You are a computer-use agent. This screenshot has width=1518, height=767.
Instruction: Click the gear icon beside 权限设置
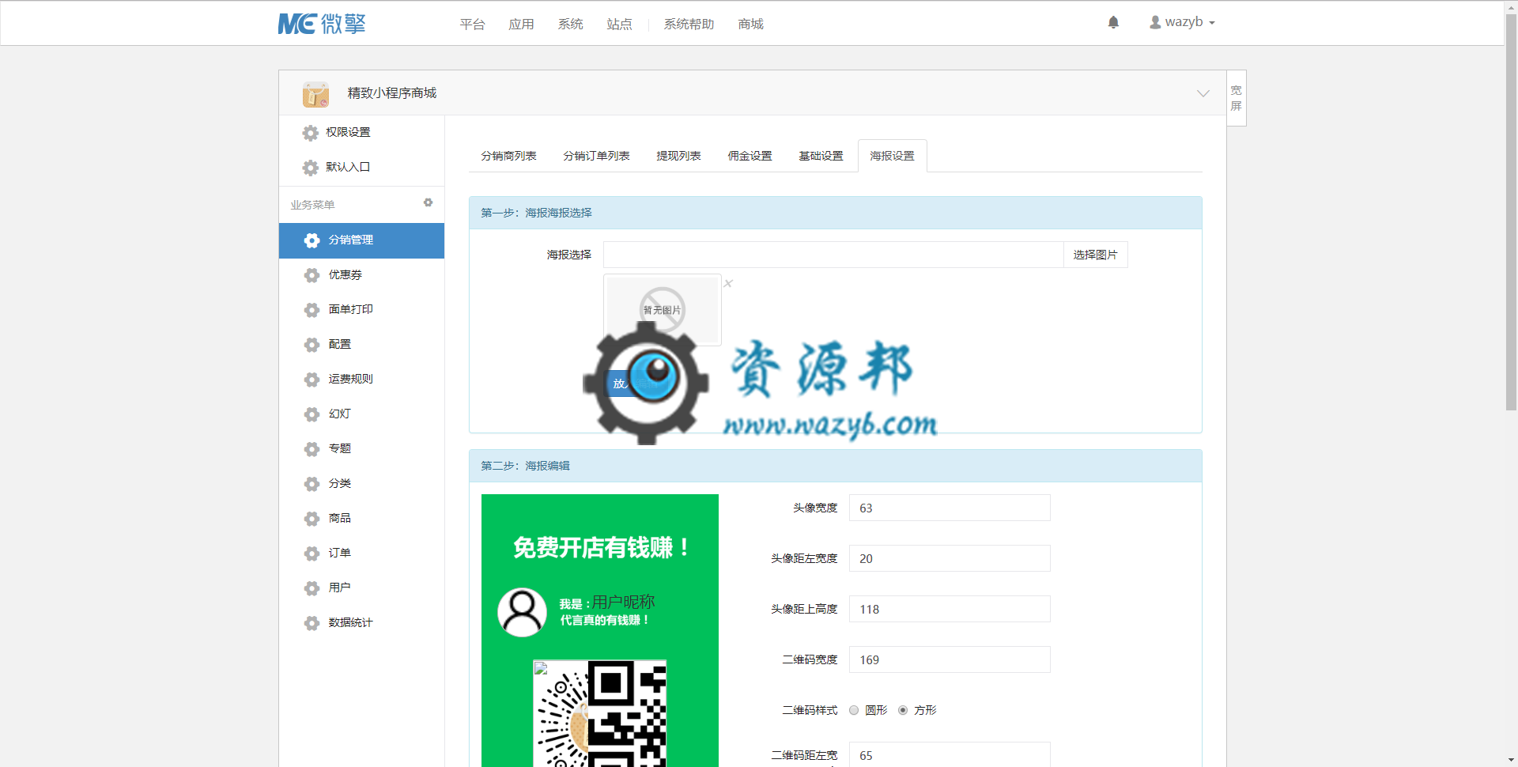pos(311,133)
